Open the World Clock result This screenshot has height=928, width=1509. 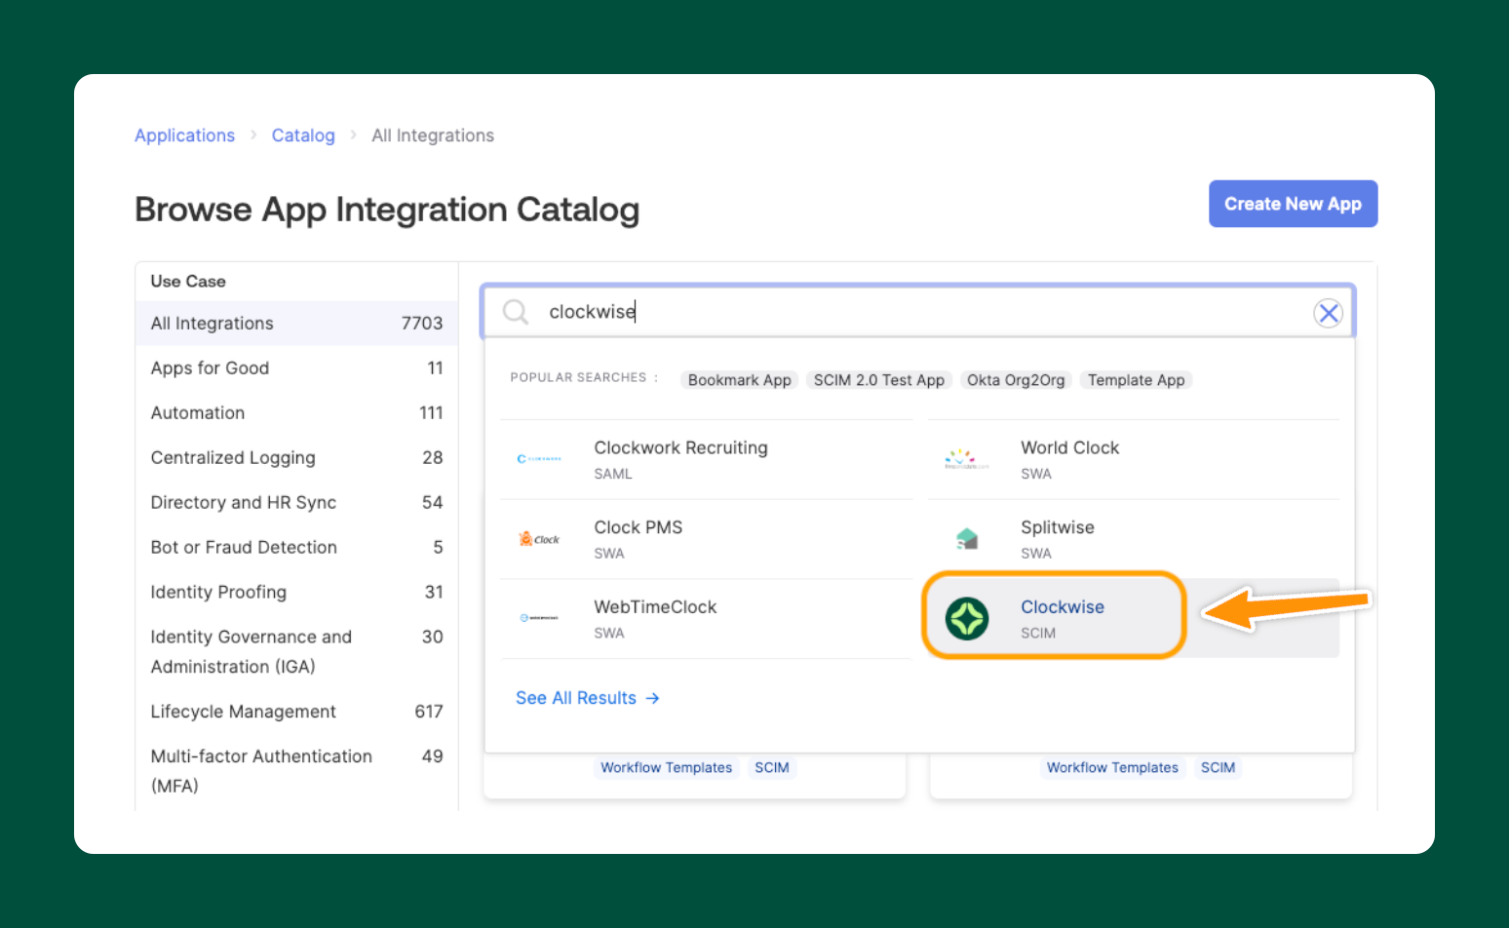click(1133, 459)
